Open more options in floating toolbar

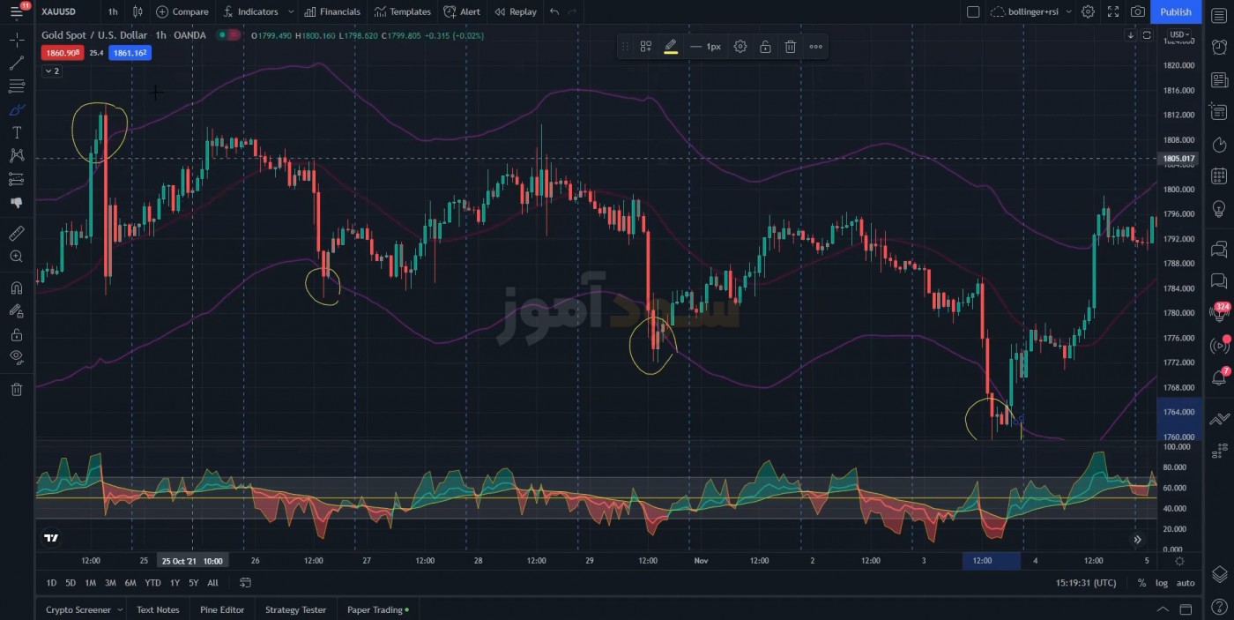[x=816, y=47]
